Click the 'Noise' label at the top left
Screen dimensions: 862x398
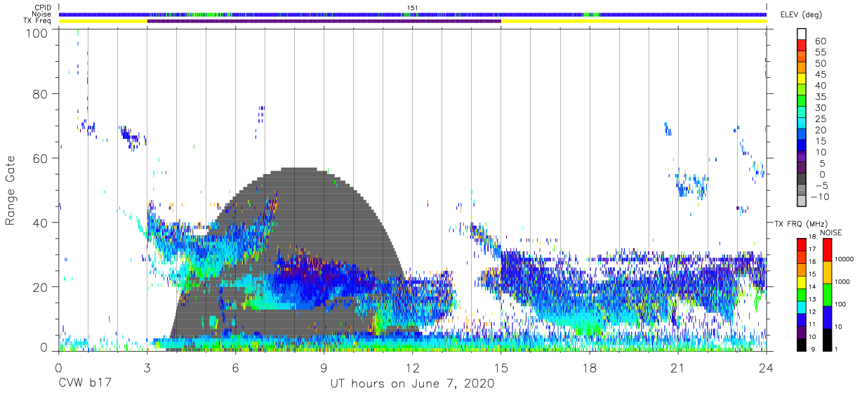pos(41,14)
